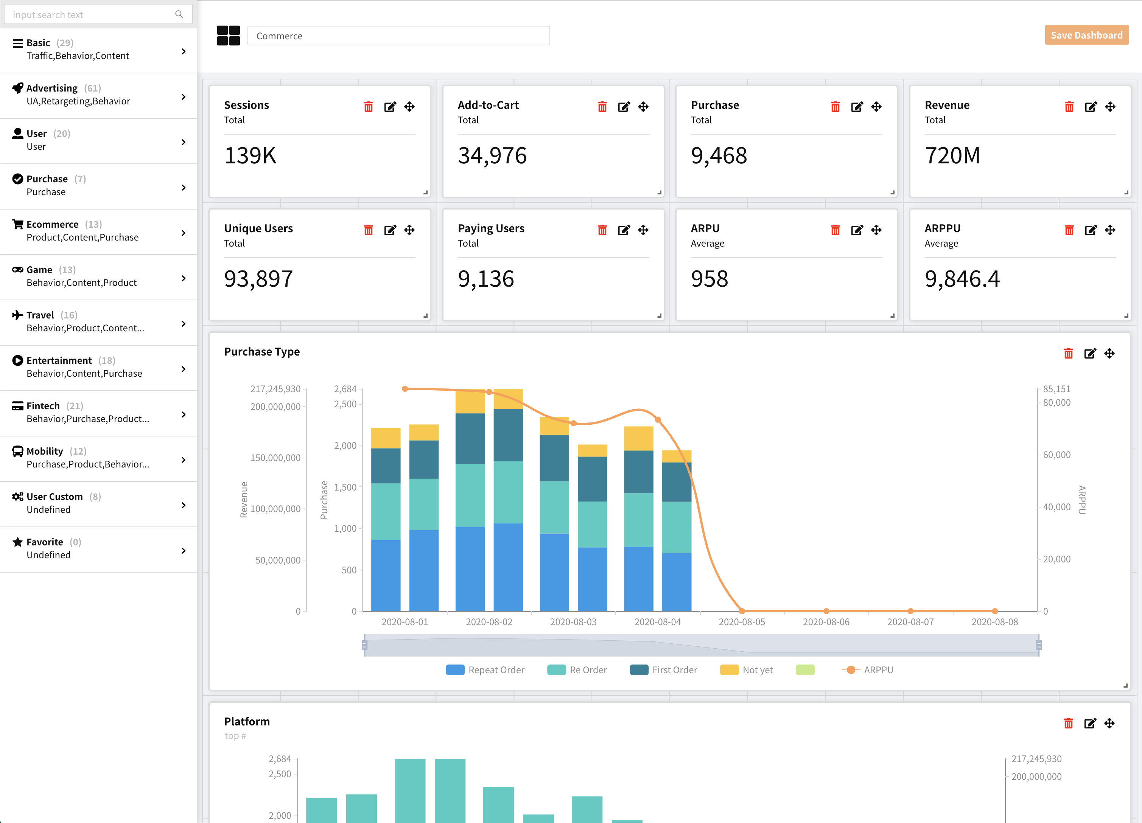The height and width of the screenshot is (823, 1142).
Task: Click move handle on Purchase widget
Action: pyautogui.click(x=876, y=107)
